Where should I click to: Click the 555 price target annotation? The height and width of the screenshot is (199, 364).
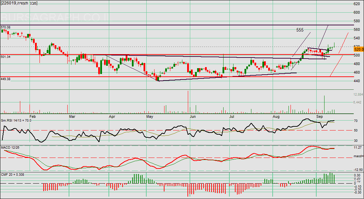(x=300, y=30)
